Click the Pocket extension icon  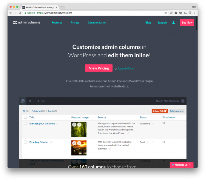(181, 13)
